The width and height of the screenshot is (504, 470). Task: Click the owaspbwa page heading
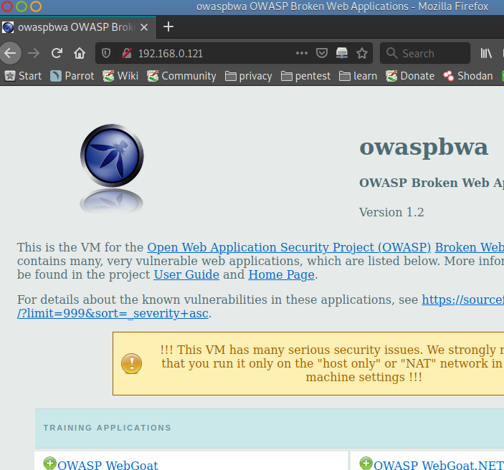(x=424, y=147)
